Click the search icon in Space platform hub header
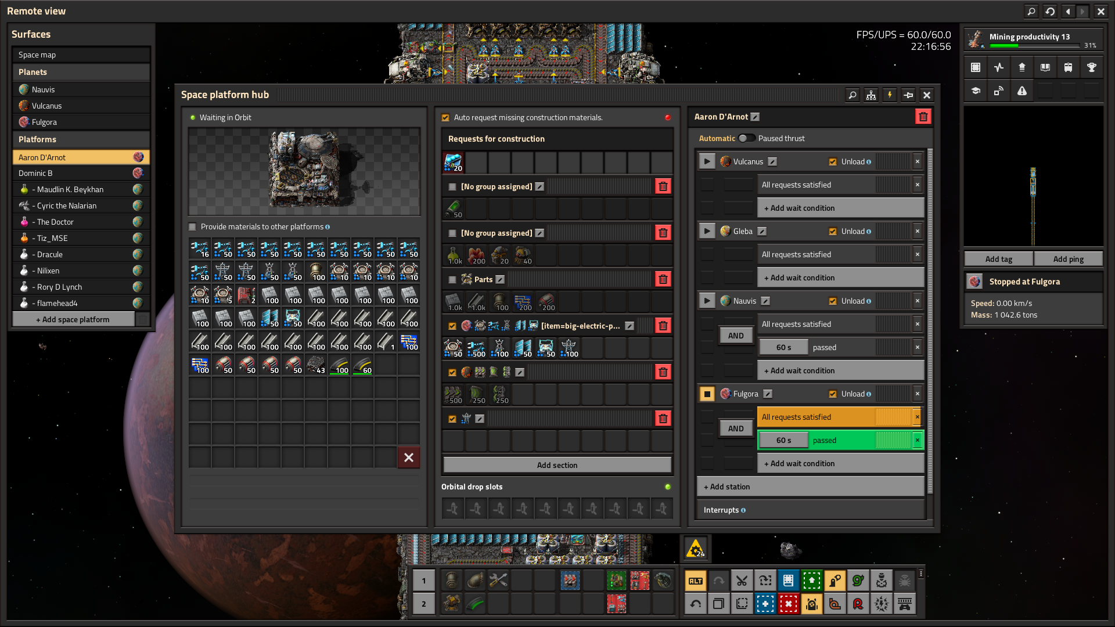 (853, 95)
